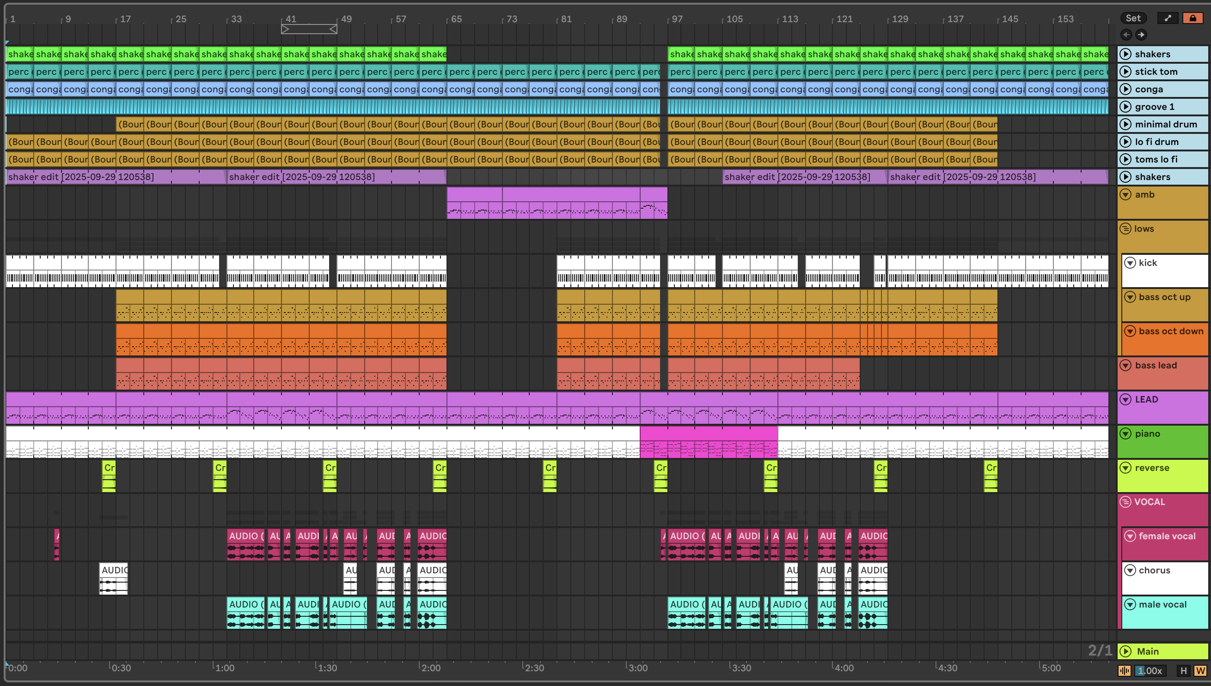The width and height of the screenshot is (1211, 686).
Task: Click the loop brace near bar 41
Action: click(x=309, y=29)
